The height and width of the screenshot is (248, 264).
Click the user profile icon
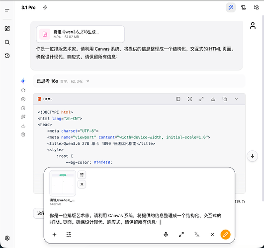[253, 25]
